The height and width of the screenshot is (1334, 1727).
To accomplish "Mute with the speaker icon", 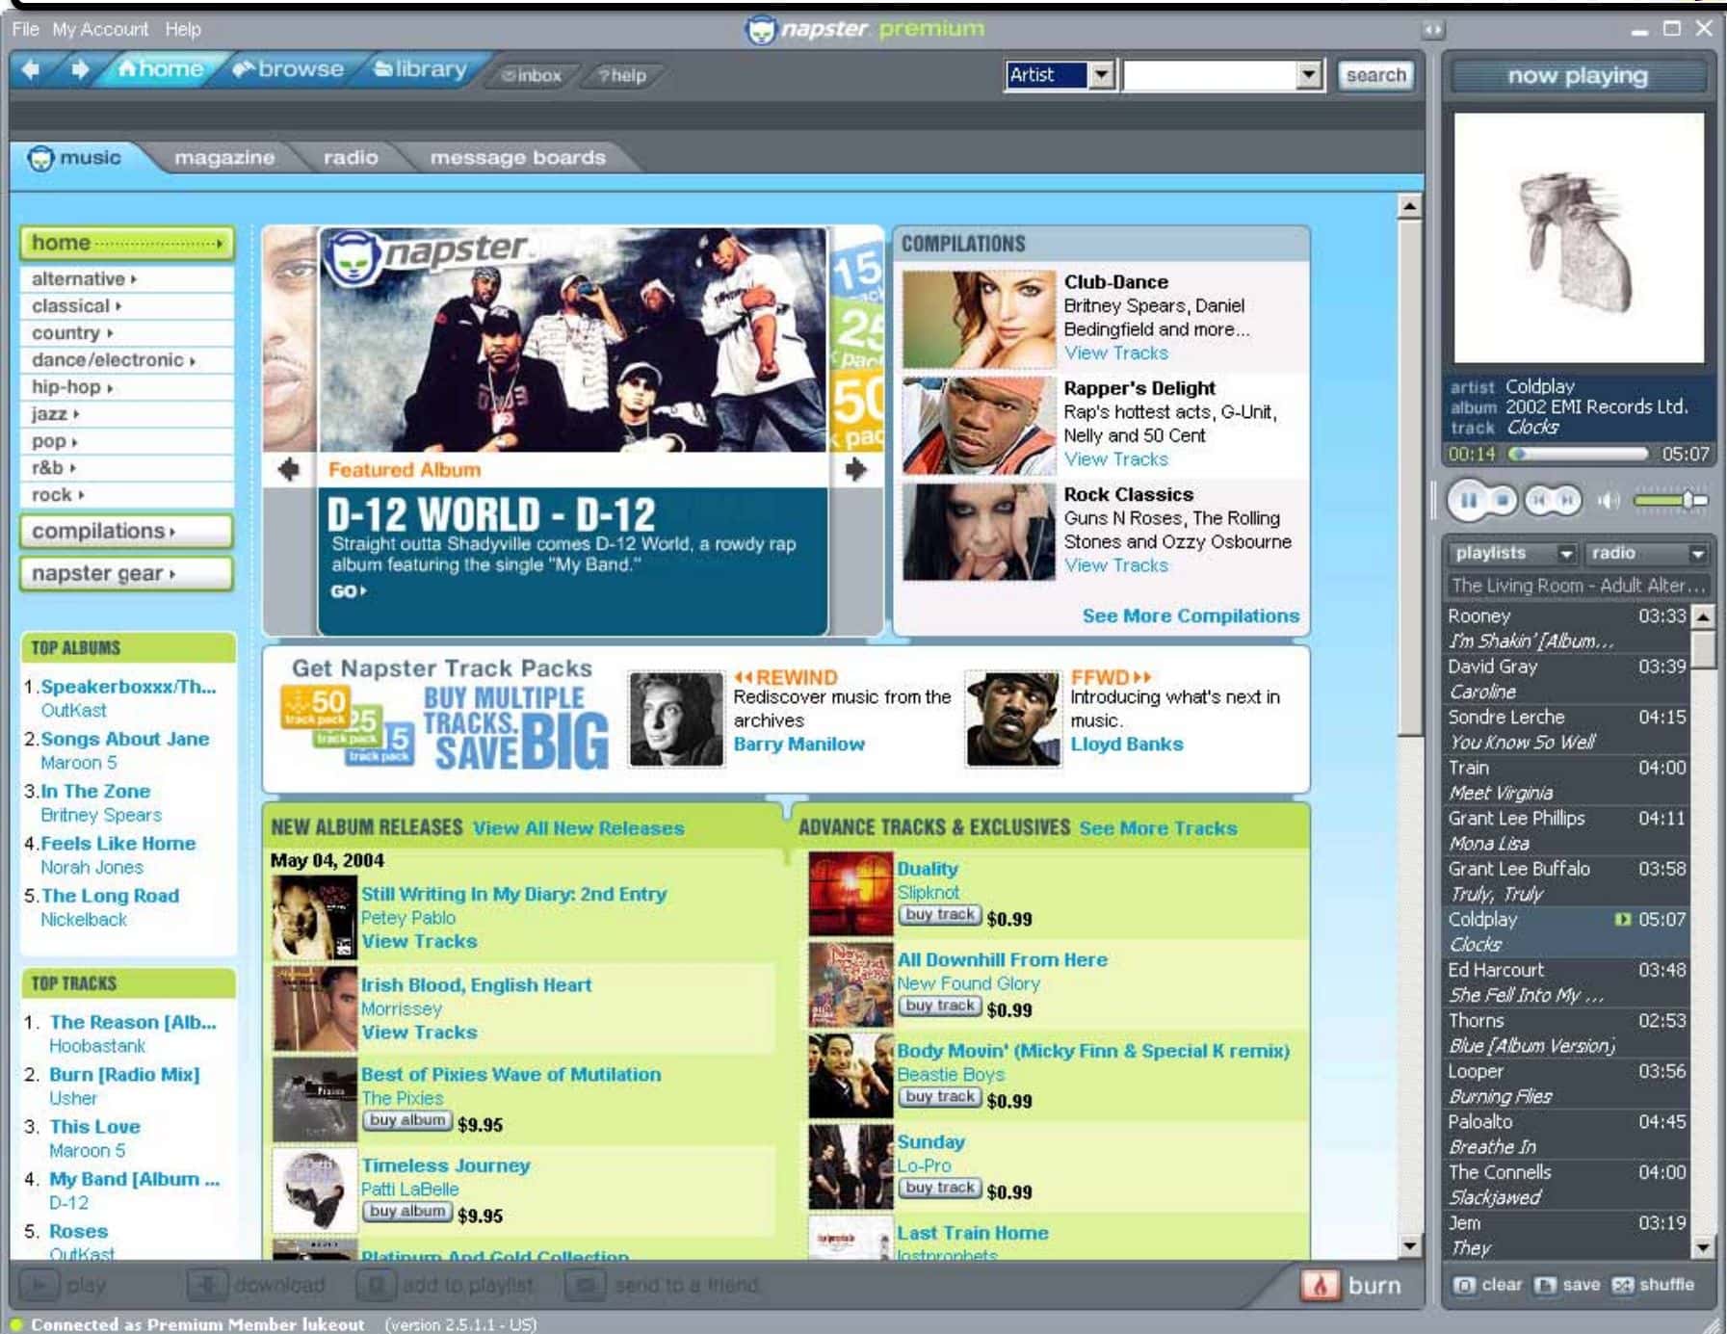I will (1608, 500).
